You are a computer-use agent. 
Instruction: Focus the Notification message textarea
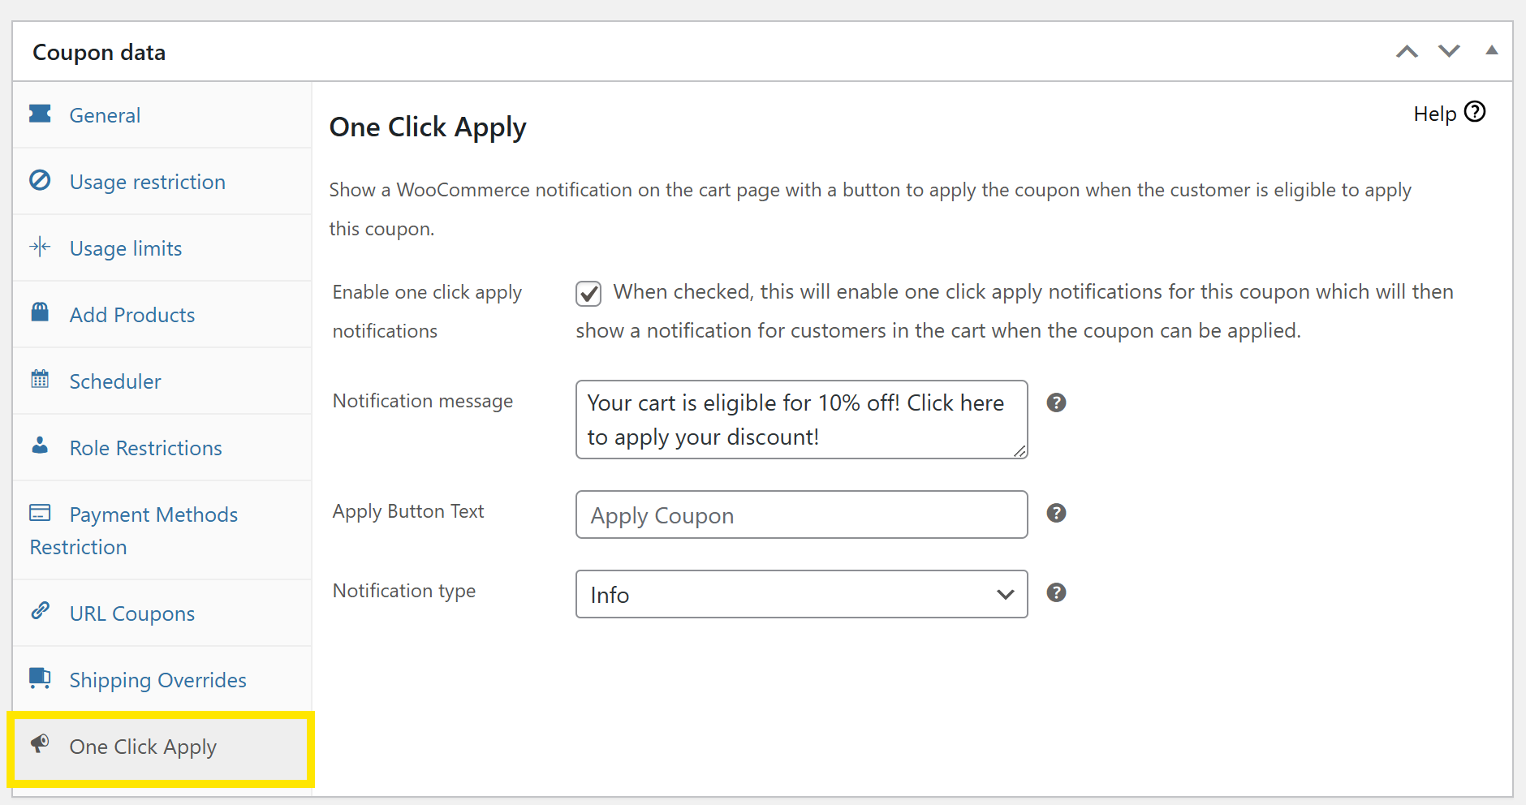(802, 420)
